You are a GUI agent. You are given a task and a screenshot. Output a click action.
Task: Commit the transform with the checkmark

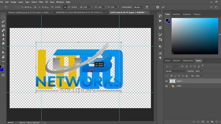163,7
